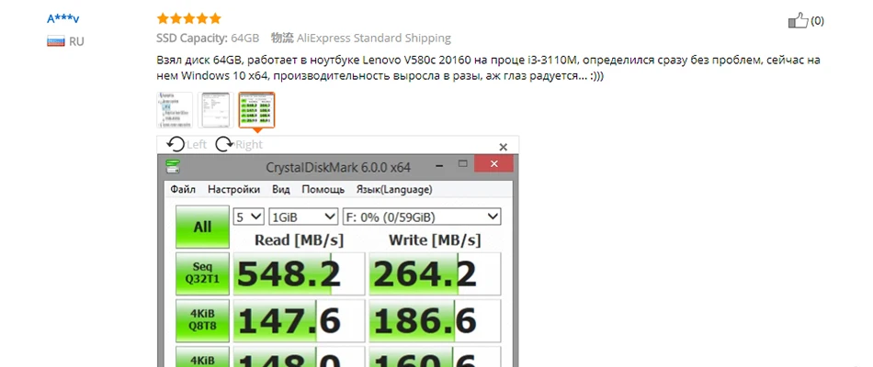Viewport: 873px width, 367px height.
Task: Open the Язык(Language) menu
Action: click(394, 189)
